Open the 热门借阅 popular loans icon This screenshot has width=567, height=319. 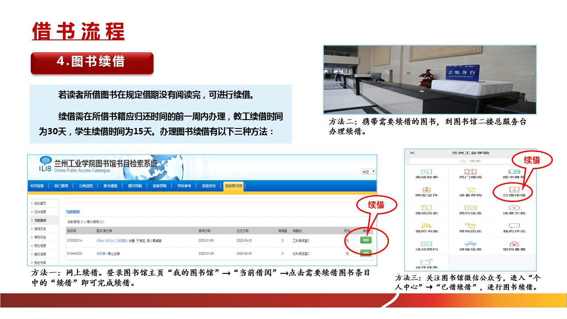(470, 172)
